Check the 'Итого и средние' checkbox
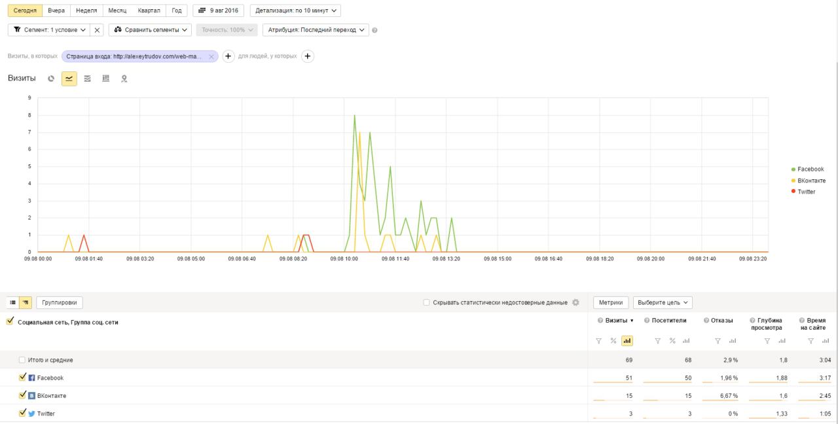Screen dimensions: 838x424 pos(22,360)
